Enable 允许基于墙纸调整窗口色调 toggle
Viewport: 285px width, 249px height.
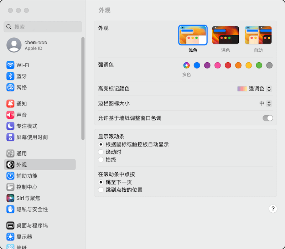tap(267, 118)
